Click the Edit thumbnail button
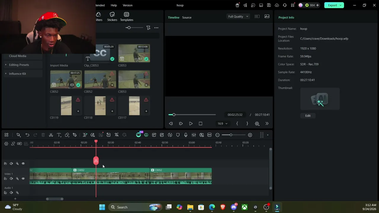Viewport: 379px width, 213px height. coord(308,116)
